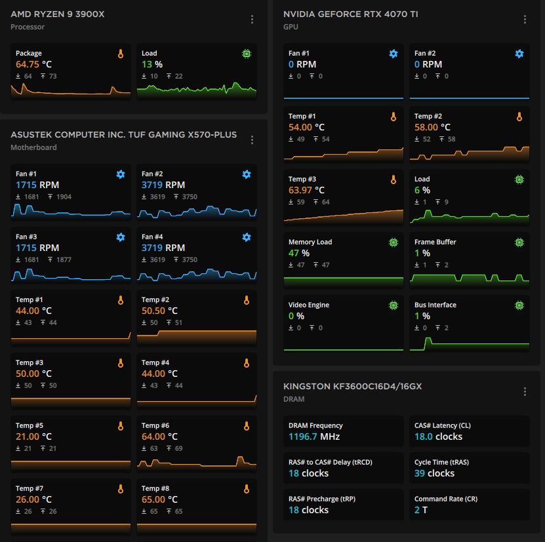The height and width of the screenshot is (542, 545).
Task: Click the chip icon on the Video Engine tile
Action: (394, 305)
